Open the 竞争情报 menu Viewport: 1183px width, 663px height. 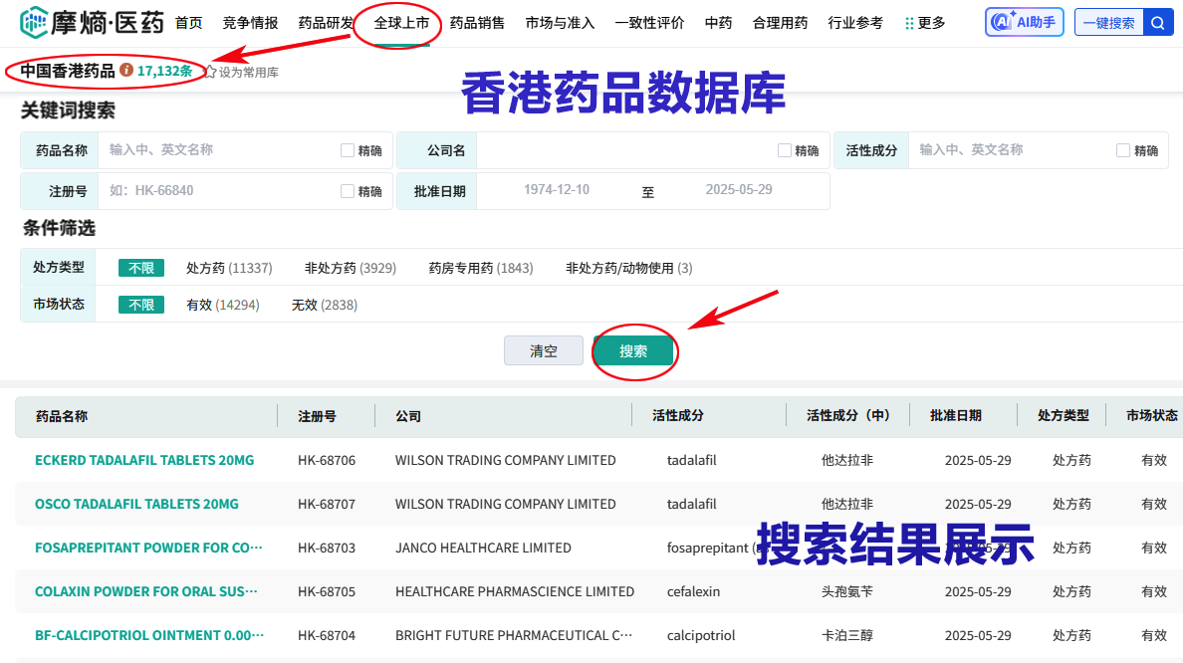tap(251, 23)
